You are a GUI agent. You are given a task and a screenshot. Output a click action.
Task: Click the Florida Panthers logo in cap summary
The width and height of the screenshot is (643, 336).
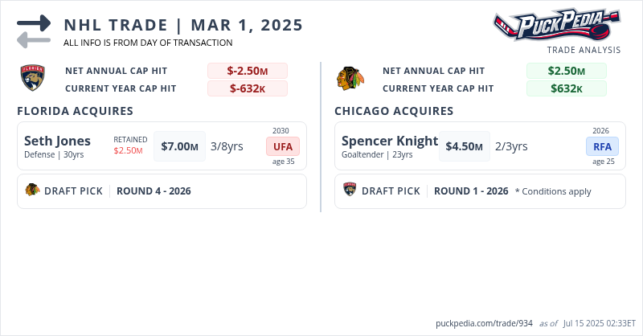click(31, 79)
